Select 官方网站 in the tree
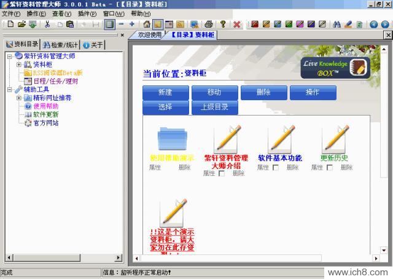This screenshot has width=393, height=279. 46,123
